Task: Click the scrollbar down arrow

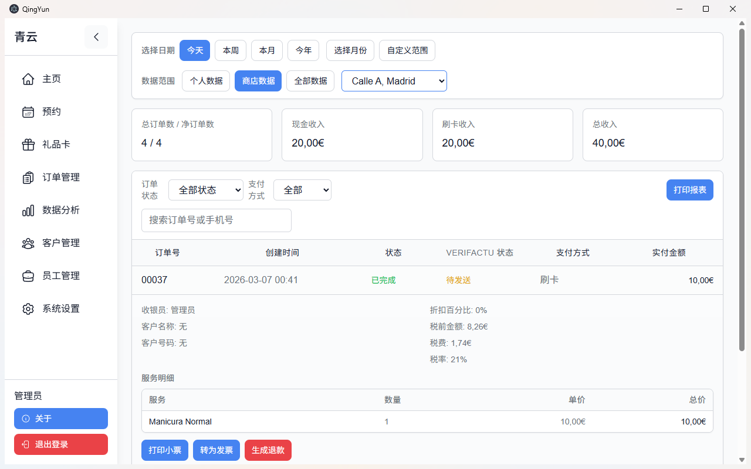Action: pos(742,460)
